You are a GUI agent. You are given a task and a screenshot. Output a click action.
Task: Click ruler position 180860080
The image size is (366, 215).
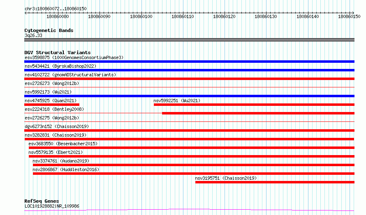pos(58,16)
